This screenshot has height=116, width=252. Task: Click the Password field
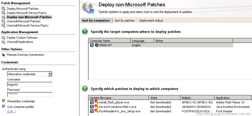29,94
